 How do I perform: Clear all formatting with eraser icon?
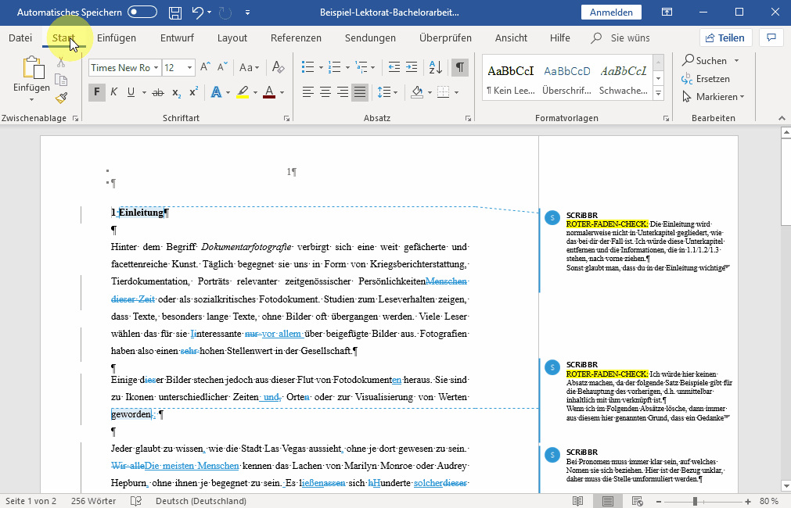(278, 67)
